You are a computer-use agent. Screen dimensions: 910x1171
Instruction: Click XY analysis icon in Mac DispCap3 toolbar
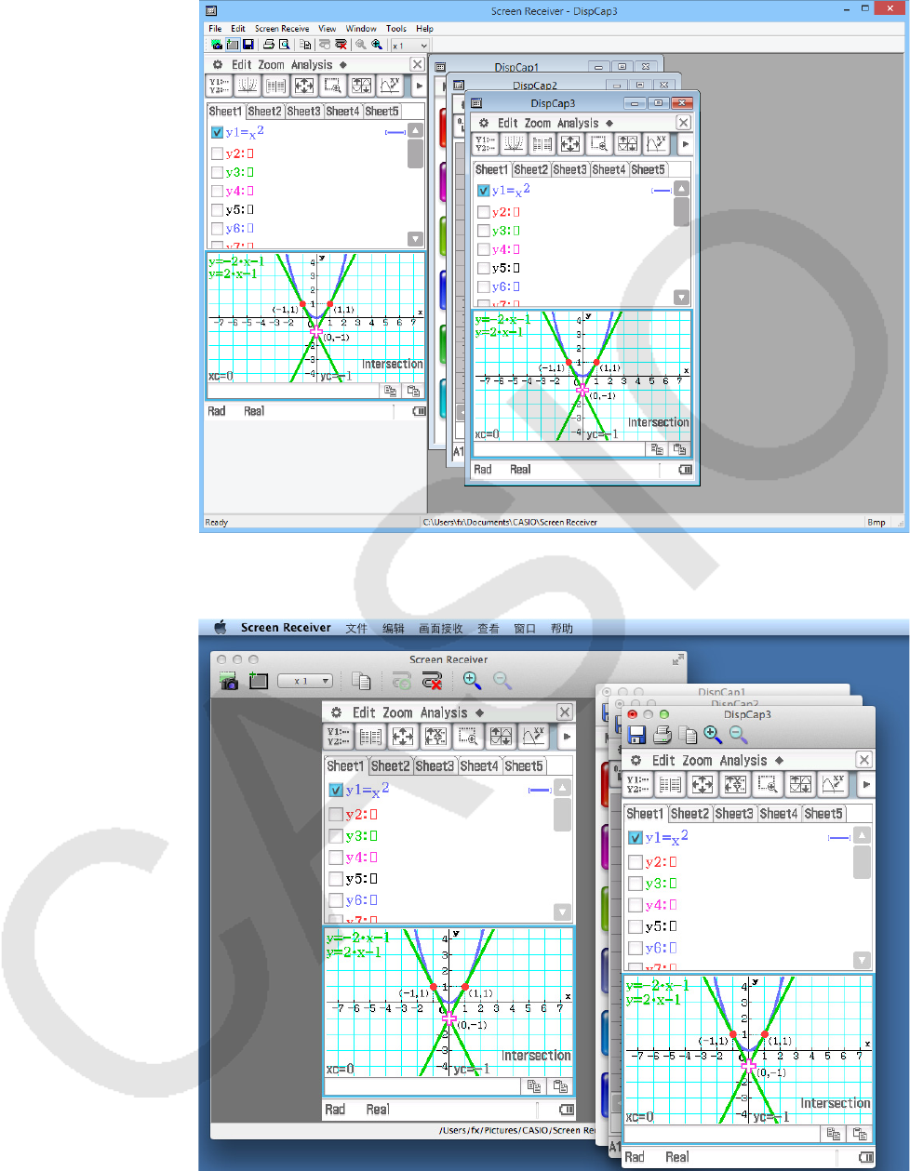(x=833, y=784)
